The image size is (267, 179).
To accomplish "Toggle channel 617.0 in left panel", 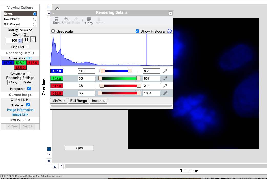I will (x=33, y=63).
